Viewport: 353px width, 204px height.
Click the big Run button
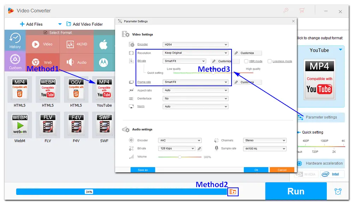296,191
